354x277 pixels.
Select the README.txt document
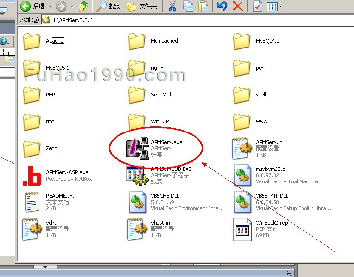click(49, 202)
